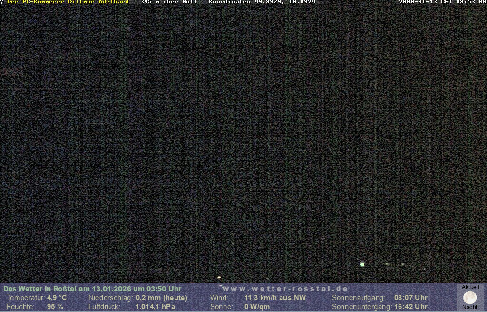Click the 'Aktuell' label above the moon
Screen dimensions: 487x312
[x=470, y=287]
